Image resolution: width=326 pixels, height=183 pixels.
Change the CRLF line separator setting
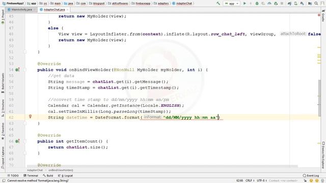coord(250,181)
